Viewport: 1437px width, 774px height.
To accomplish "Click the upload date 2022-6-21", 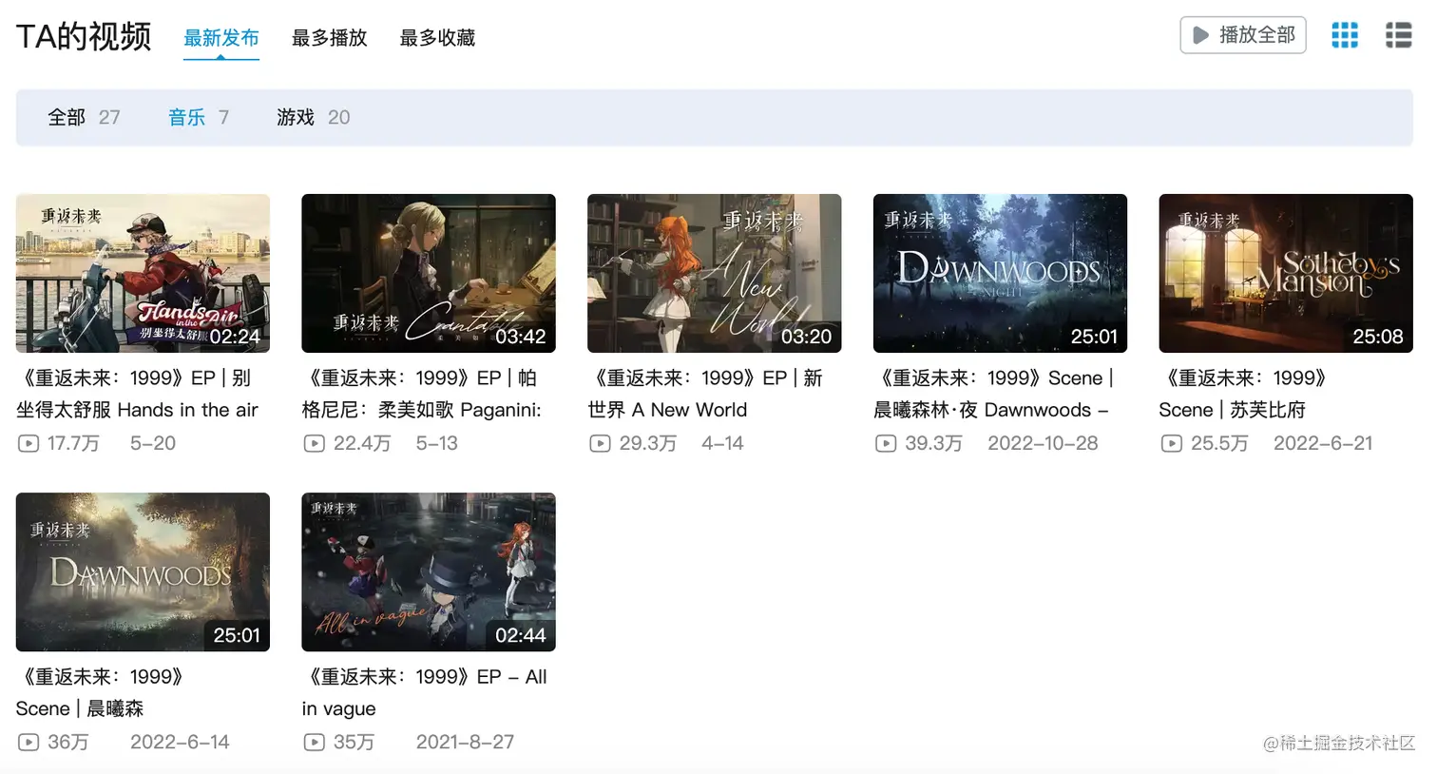I will tap(1323, 443).
